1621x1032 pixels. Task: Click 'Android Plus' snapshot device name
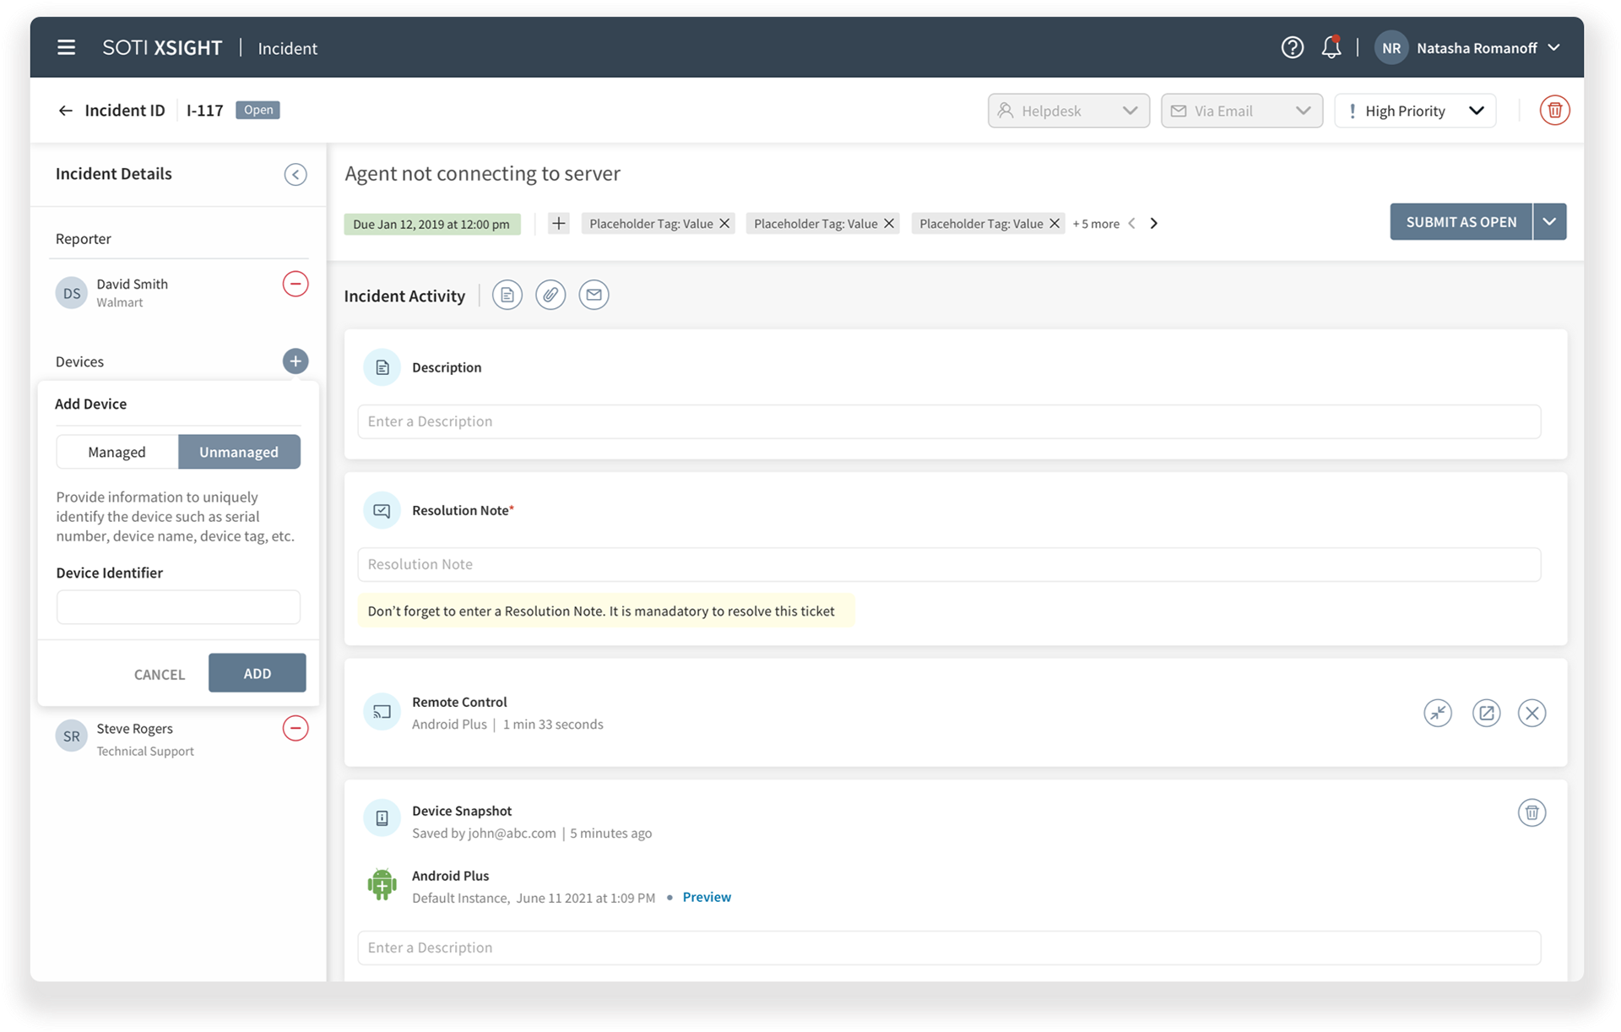pos(450,876)
